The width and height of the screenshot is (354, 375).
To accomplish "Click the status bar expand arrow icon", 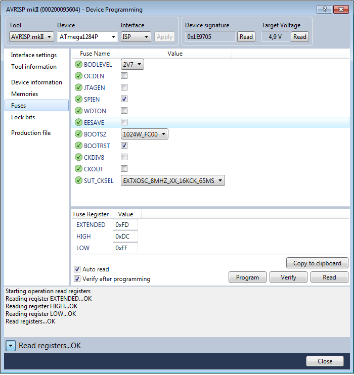I will (x=11, y=346).
